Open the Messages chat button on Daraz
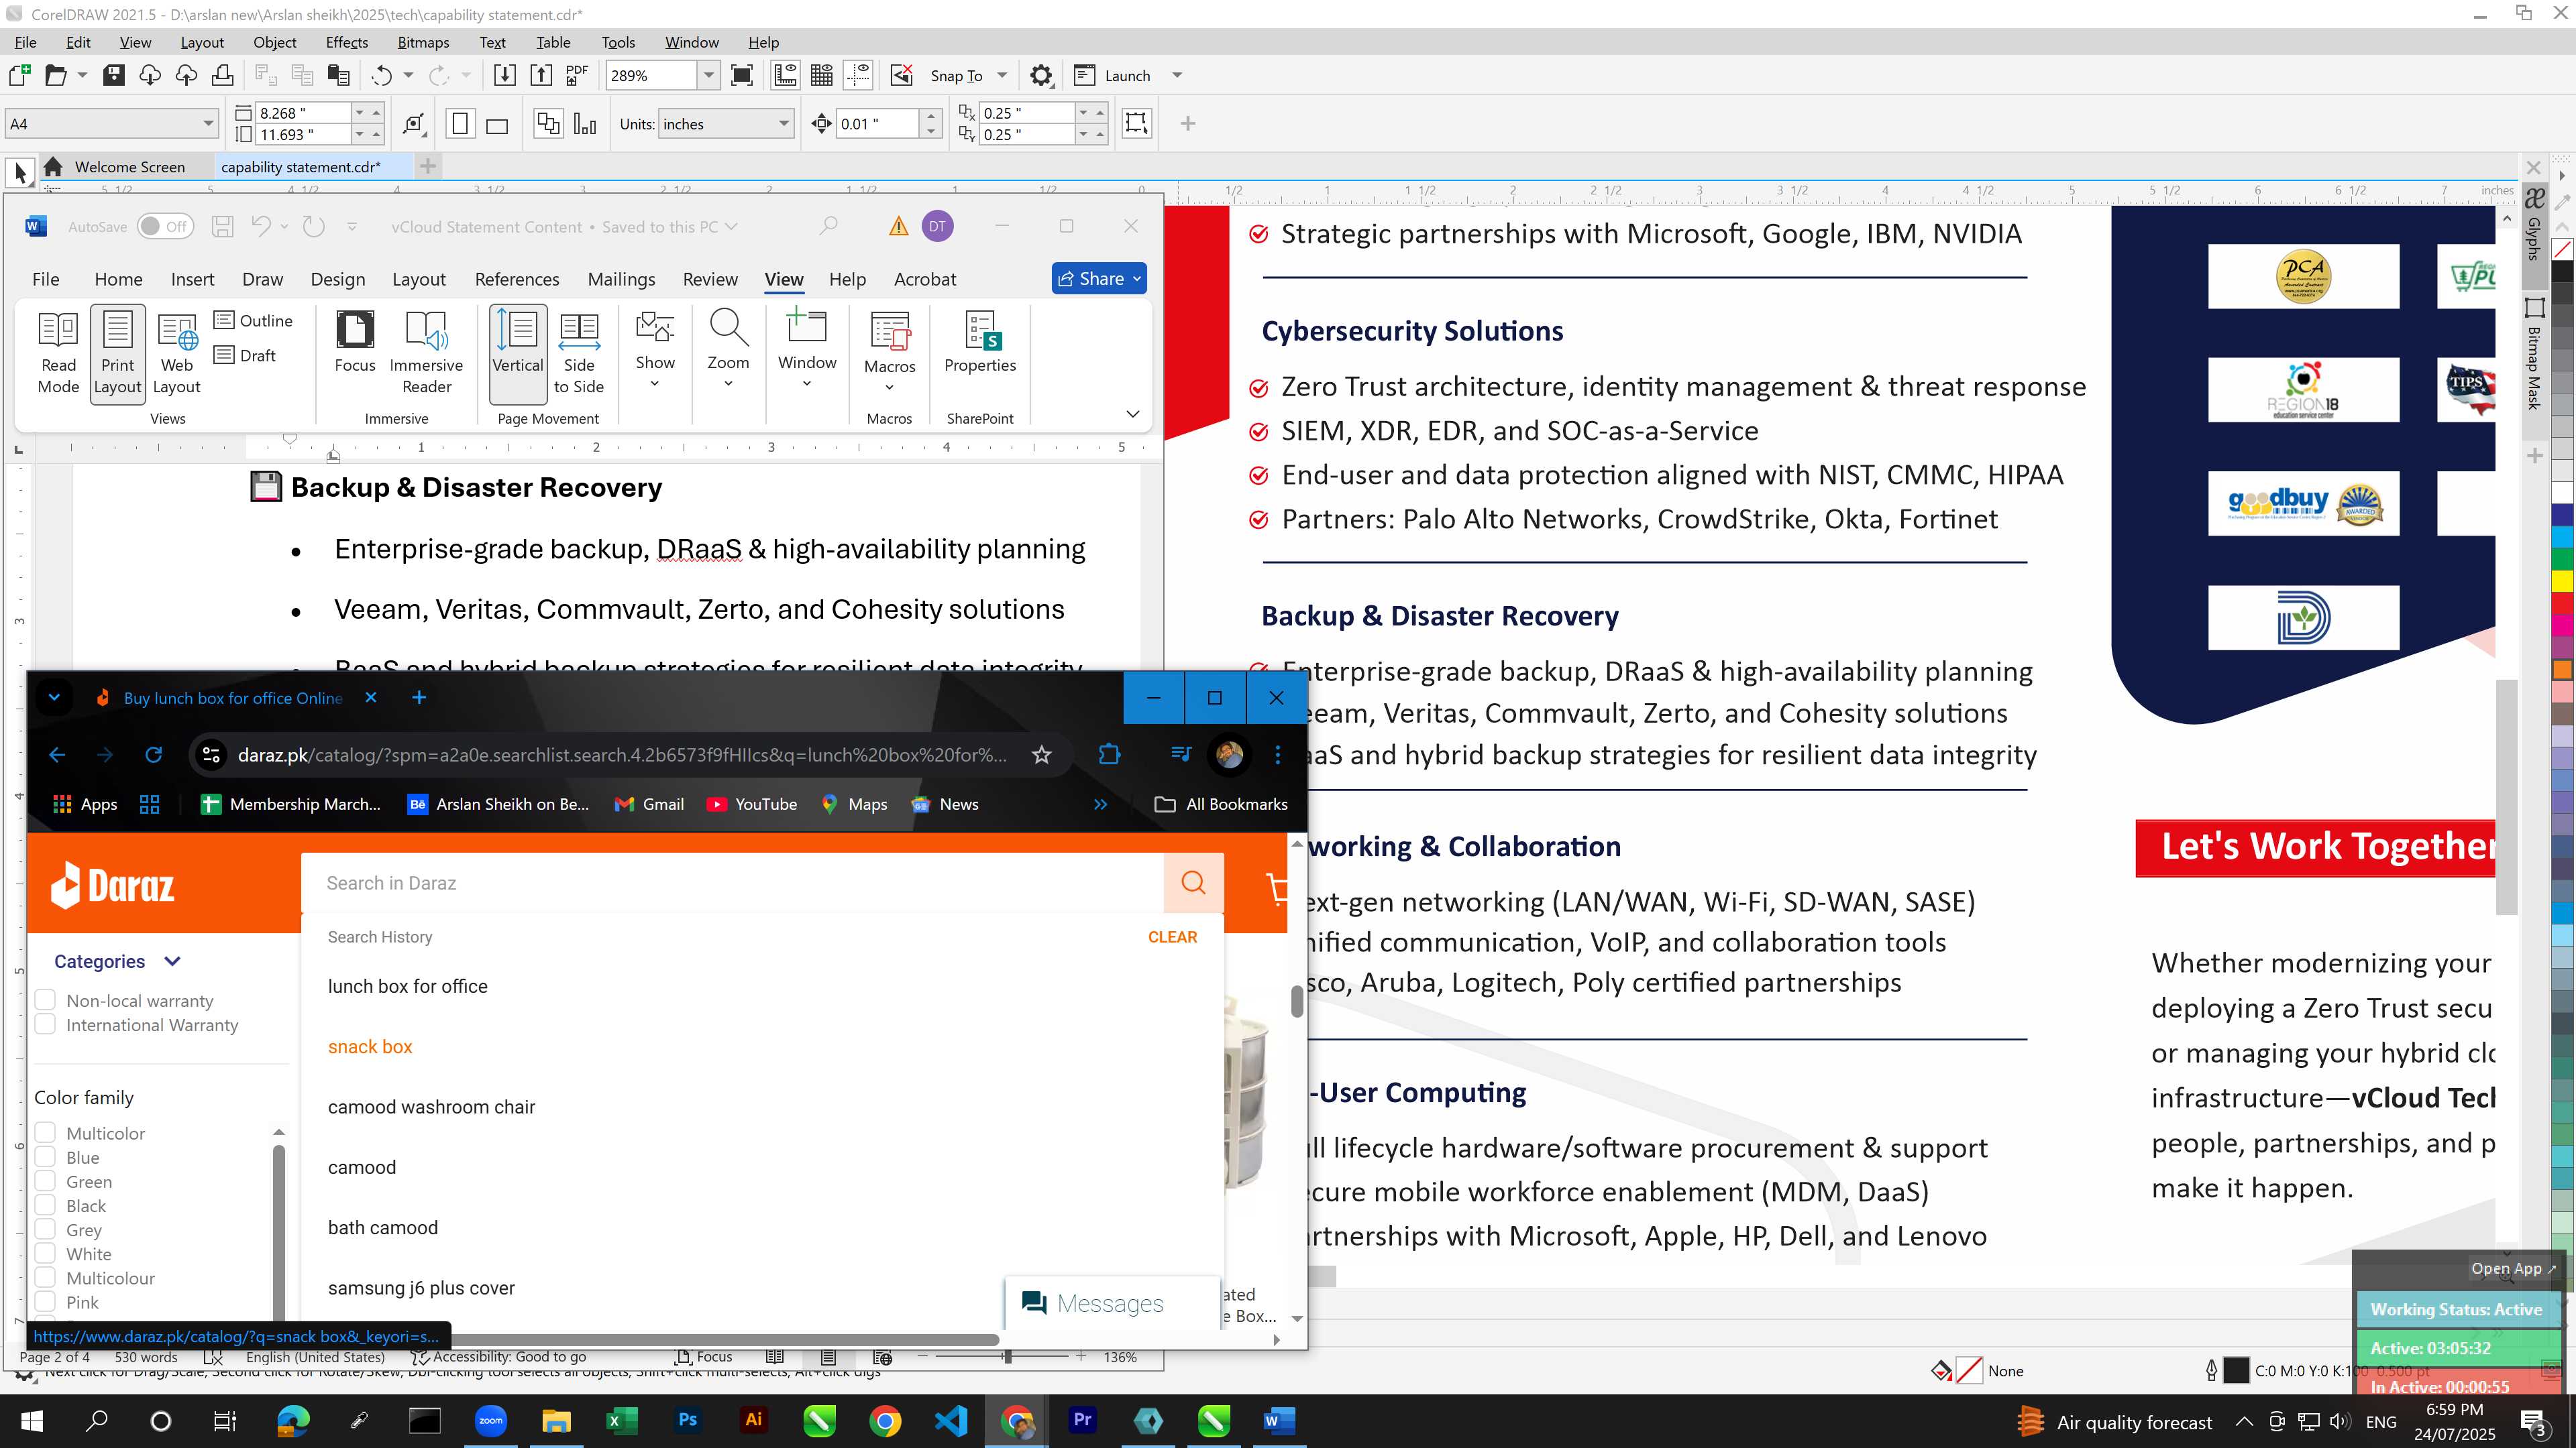Image resolution: width=2576 pixels, height=1448 pixels. tap(1111, 1303)
